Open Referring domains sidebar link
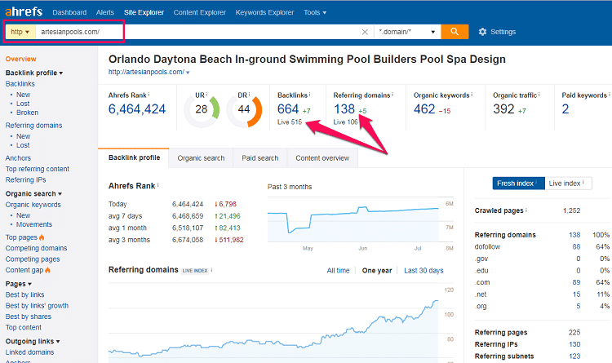 click(x=33, y=126)
